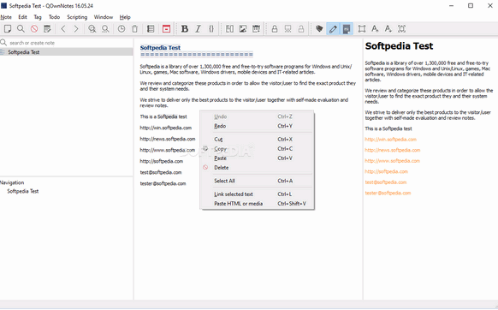Open http://softpedia.com link in preview
The height and width of the screenshot is (310, 498).
(x=386, y=171)
